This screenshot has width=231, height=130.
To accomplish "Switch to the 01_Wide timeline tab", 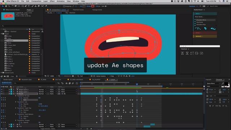I will tap(43, 79).
